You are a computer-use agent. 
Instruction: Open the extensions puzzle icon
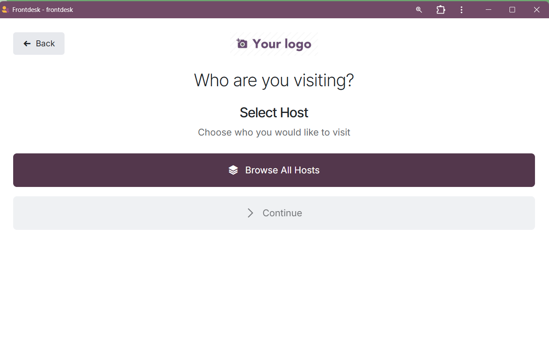[x=441, y=10]
